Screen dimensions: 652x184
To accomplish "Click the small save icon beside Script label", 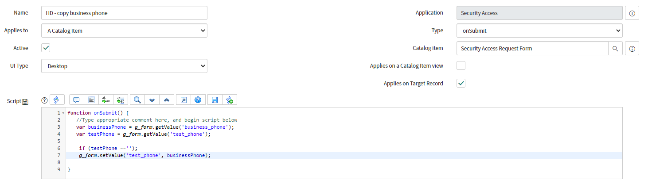I will (x=25, y=102).
